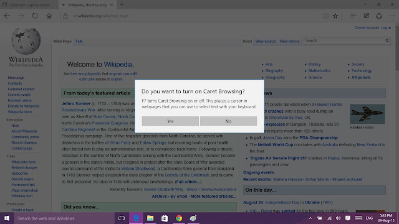
Task: Close the Wikipedia browser tab
Action: pos(112,5)
